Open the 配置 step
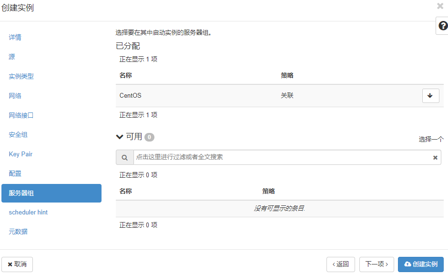This screenshot has height=274, width=448. (15, 174)
